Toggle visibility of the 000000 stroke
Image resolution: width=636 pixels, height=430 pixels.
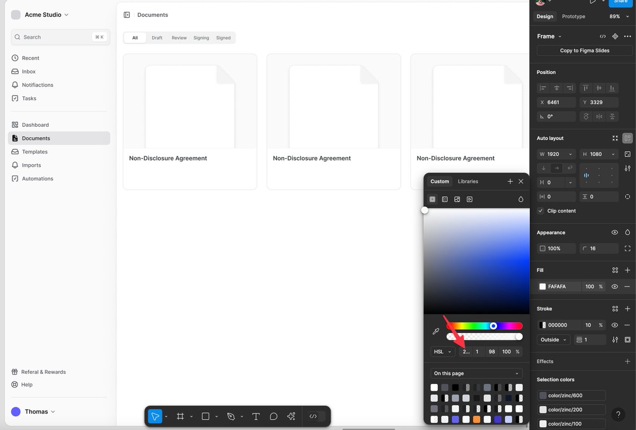point(615,324)
